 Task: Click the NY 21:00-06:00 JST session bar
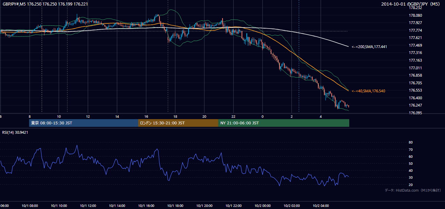284,123
